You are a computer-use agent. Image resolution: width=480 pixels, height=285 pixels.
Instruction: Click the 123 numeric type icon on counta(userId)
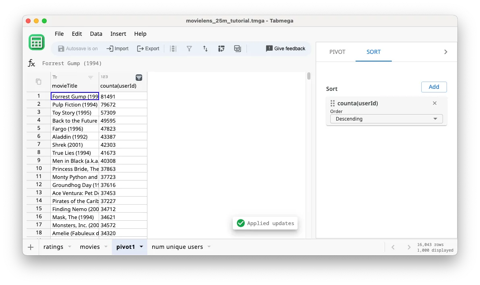click(104, 77)
